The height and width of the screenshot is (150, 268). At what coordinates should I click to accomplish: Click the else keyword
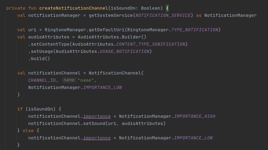28,130
